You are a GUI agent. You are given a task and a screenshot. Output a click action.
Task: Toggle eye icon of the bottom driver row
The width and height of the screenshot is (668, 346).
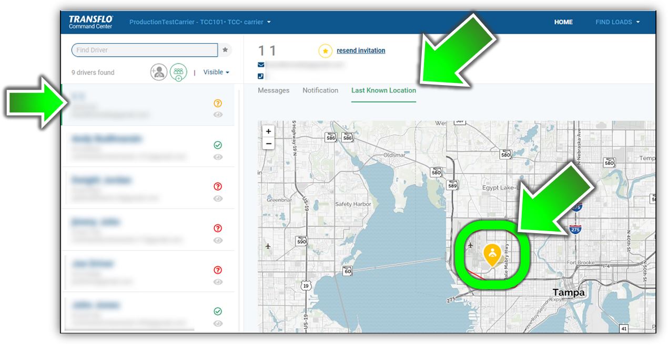(218, 323)
